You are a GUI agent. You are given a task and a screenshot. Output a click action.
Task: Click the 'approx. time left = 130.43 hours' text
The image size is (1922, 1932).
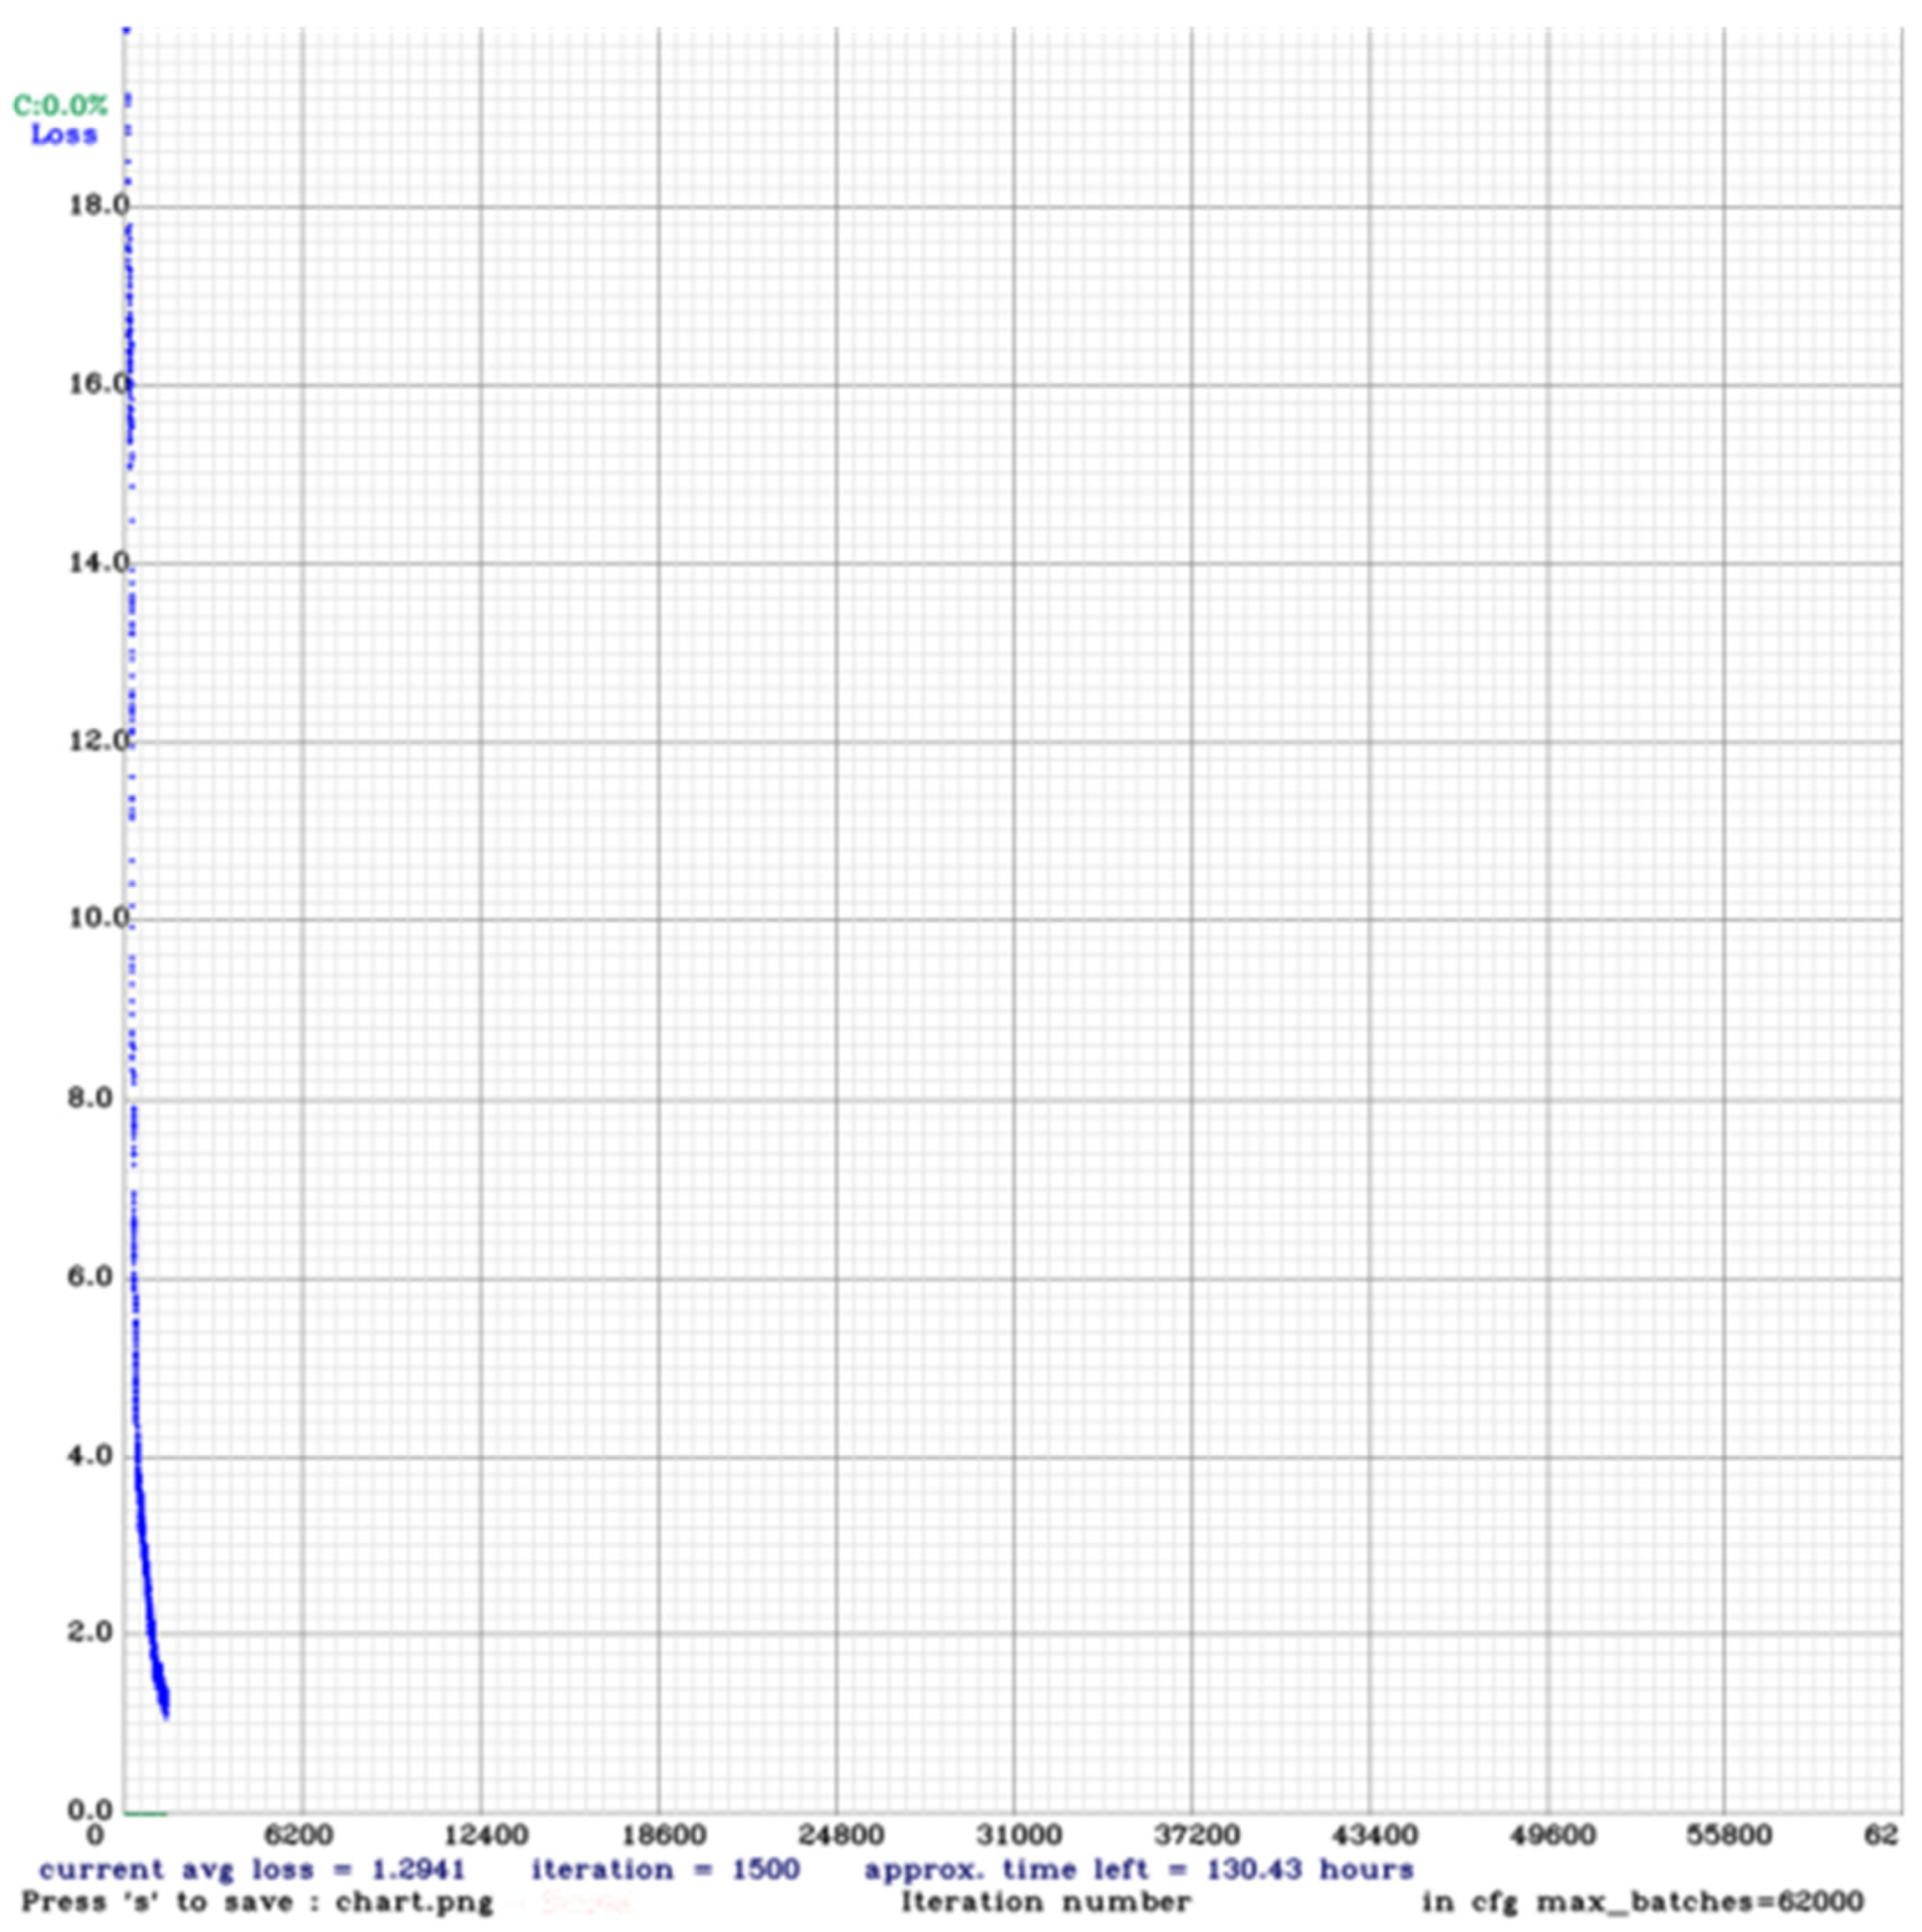[1138, 1869]
